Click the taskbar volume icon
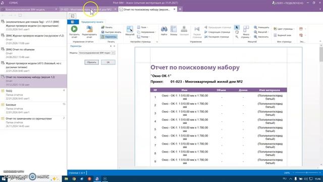The image size is (323, 182). tap(306, 178)
